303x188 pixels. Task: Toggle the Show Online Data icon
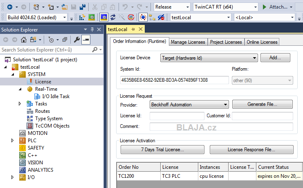pos(143,18)
